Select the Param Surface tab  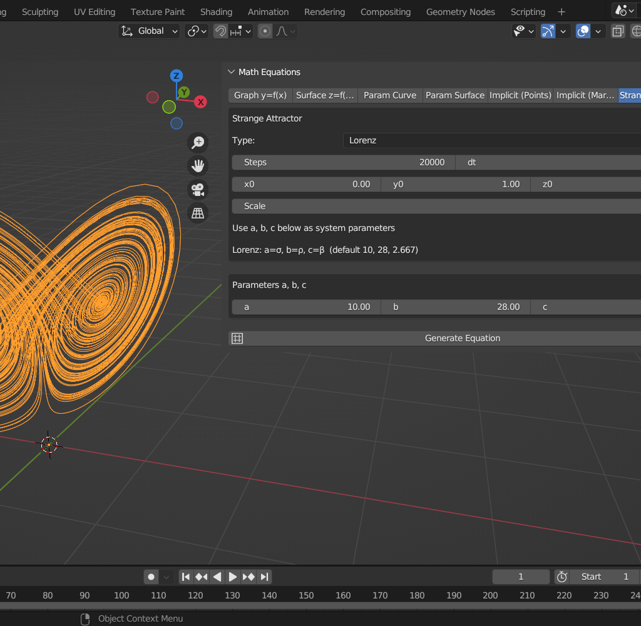point(455,95)
